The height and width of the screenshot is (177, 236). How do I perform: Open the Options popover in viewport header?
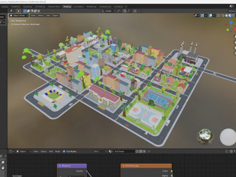click(x=232, y=11)
